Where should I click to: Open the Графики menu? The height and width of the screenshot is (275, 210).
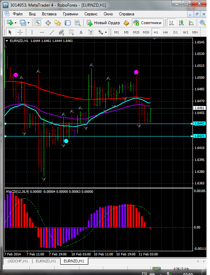pos(71,14)
